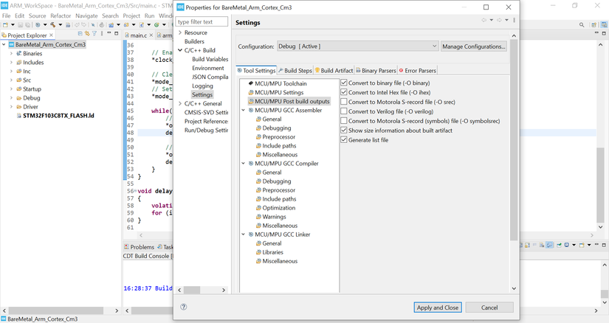
Task: Click the type filter text field
Action: 202,22
